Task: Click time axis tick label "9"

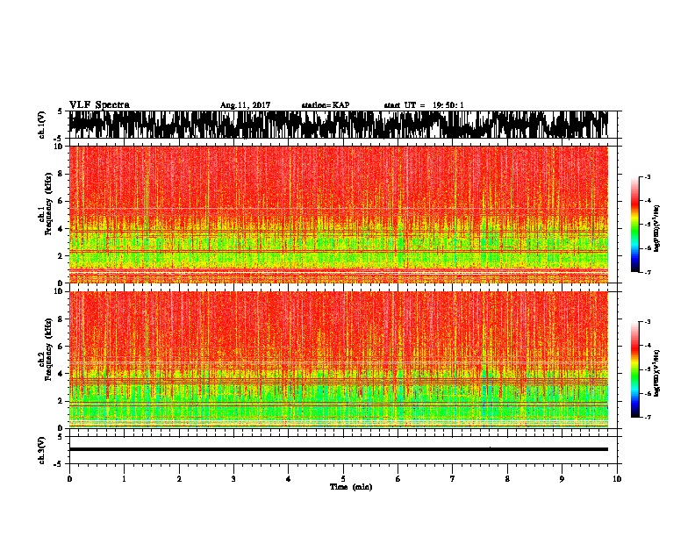Action: coord(562,479)
